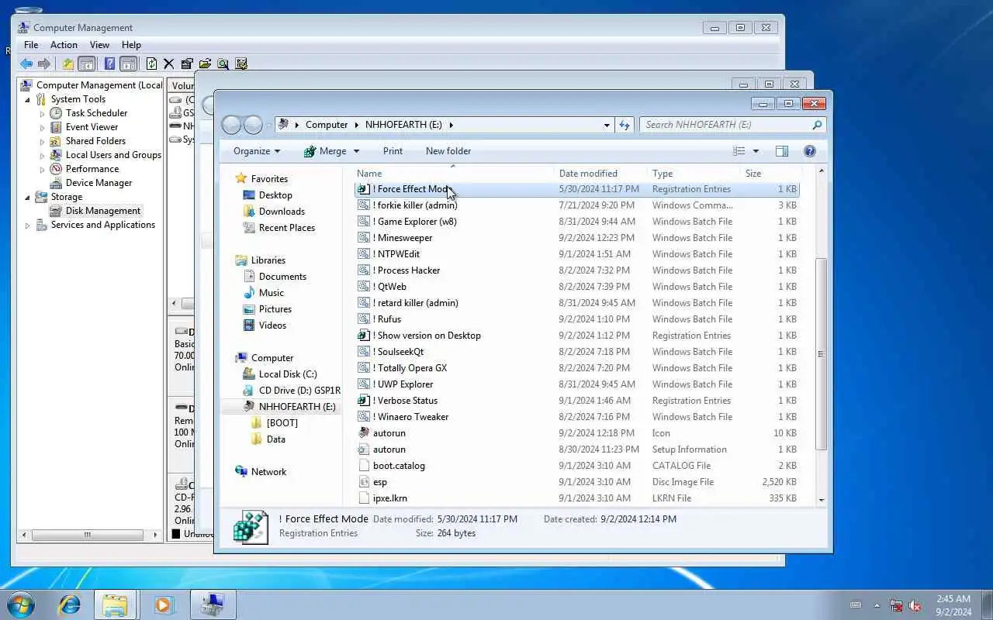The width and height of the screenshot is (993, 620).
Task: Click the disk settings icon at toolbar end
Action: [x=241, y=64]
